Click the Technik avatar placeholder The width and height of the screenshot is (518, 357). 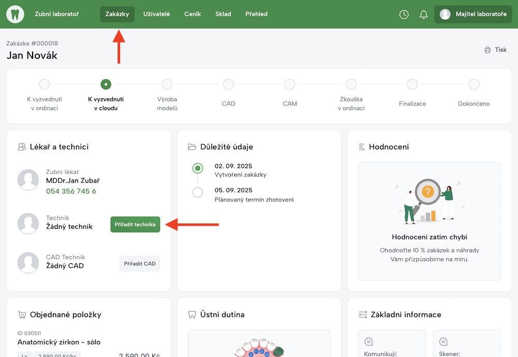click(28, 224)
